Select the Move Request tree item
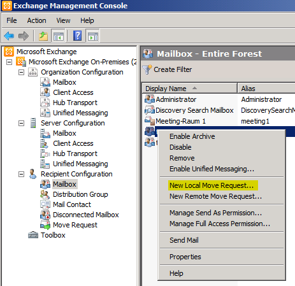 (x=75, y=225)
